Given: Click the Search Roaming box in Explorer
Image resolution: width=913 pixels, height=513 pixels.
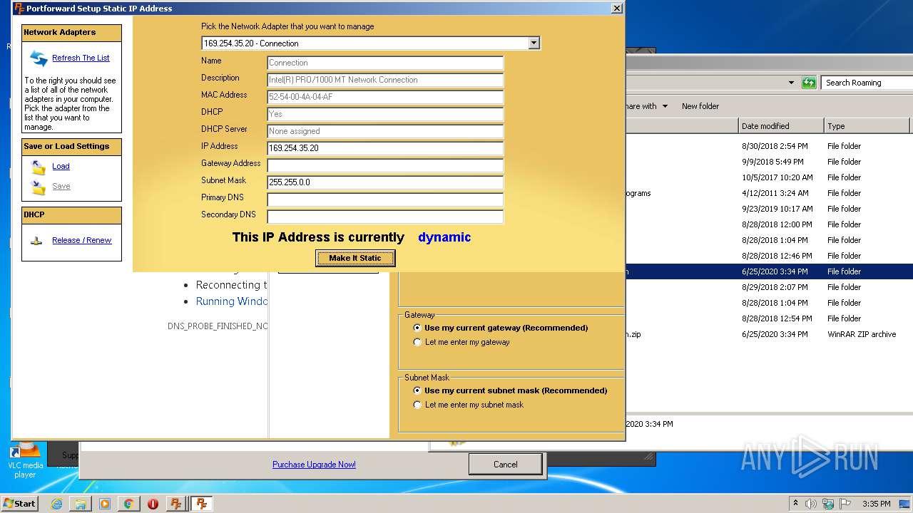Looking at the screenshot, I should (867, 83).
